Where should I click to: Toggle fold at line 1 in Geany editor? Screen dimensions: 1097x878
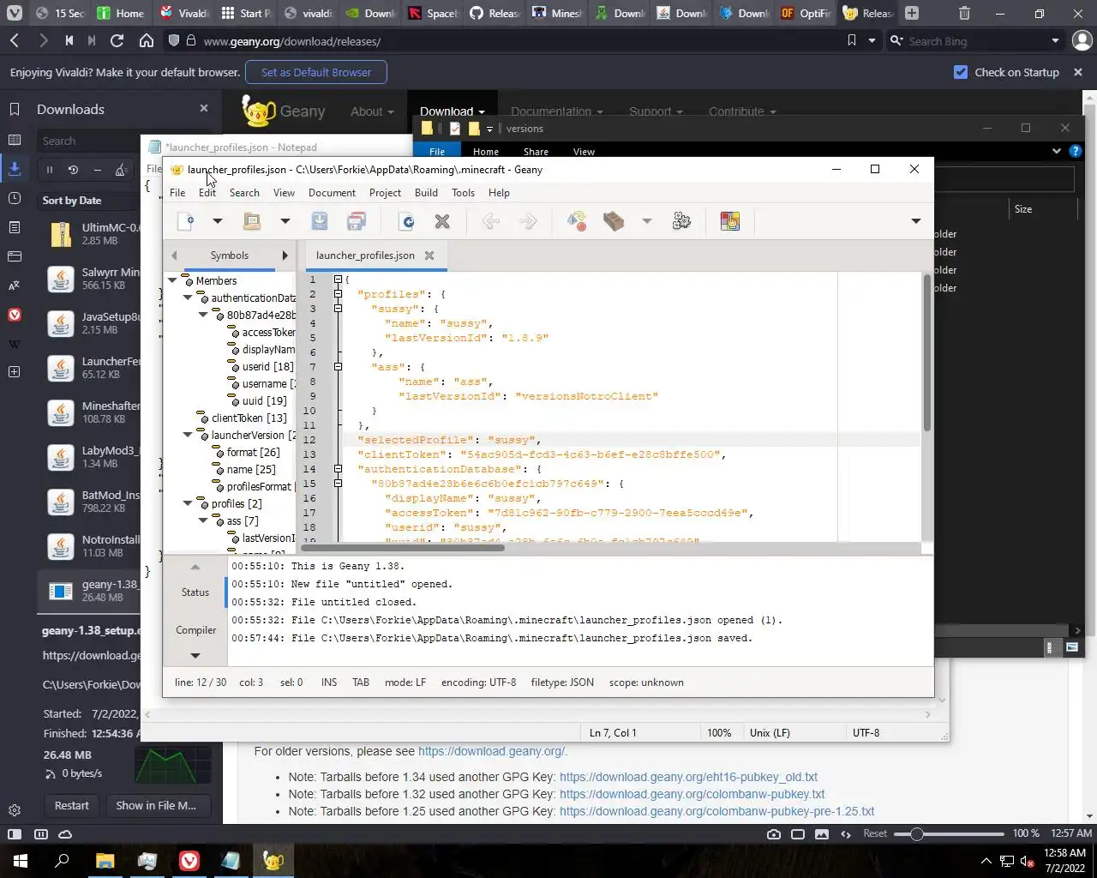point(338,280)
